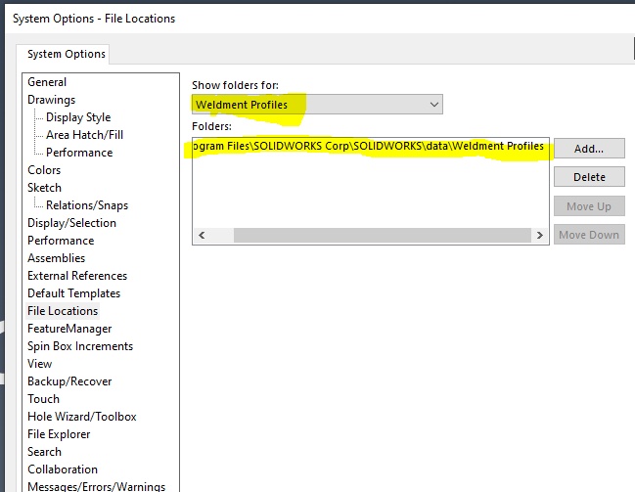Open the Weldment Profiles dropdown
The width and height of the screenshot is (635, 492).
(317, 105)
